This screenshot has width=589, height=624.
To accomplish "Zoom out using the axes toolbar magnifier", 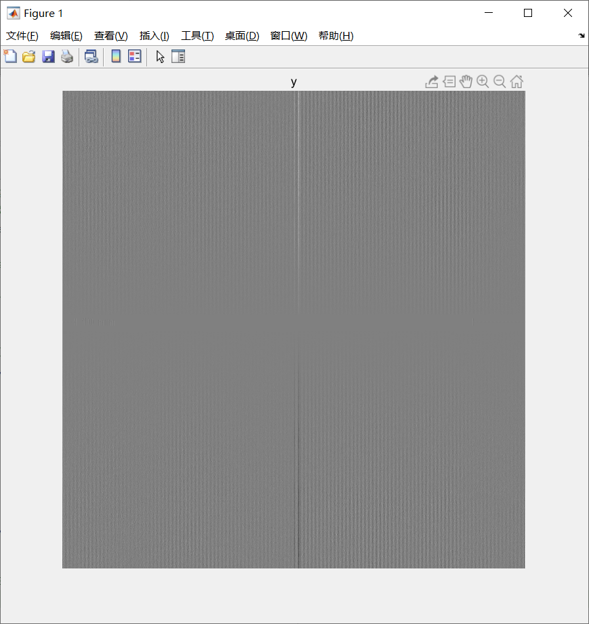I will [500, 81].
